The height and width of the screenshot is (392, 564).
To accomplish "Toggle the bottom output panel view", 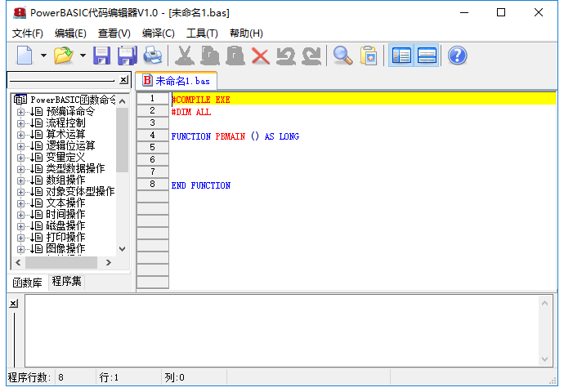I will pos(427,56).
